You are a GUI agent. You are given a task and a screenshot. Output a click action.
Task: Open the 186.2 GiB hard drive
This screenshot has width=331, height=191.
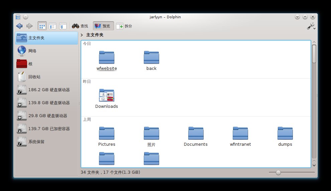pyautogui.click(x=46, y=90)
